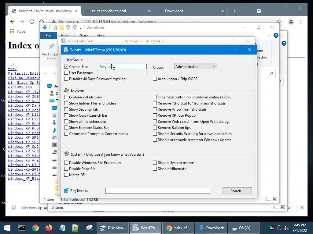Check Disable Windows File Protection
The width and height of the screenshot is (313, 234).
[x=66, y=163]
